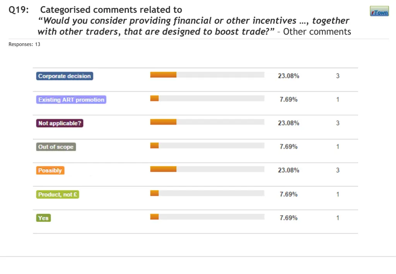396x274 pixels.
Task: Click the Not applicable? category tag
Action: (x=60, y=123)
